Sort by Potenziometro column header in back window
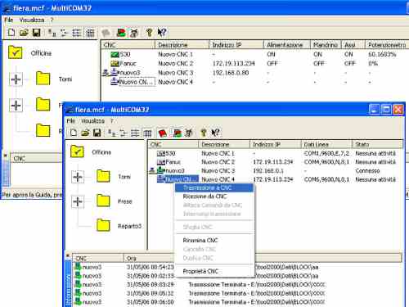 [x=387, y=45]
